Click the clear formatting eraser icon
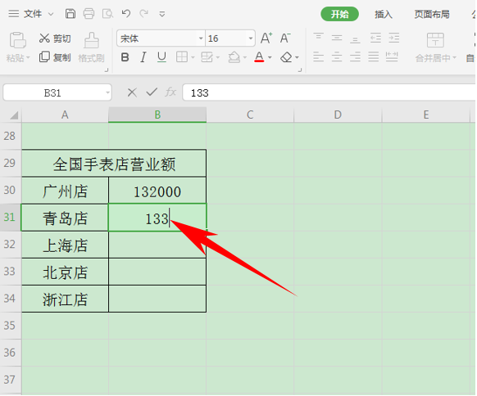477x396 pixels. (x=286, y=57)
